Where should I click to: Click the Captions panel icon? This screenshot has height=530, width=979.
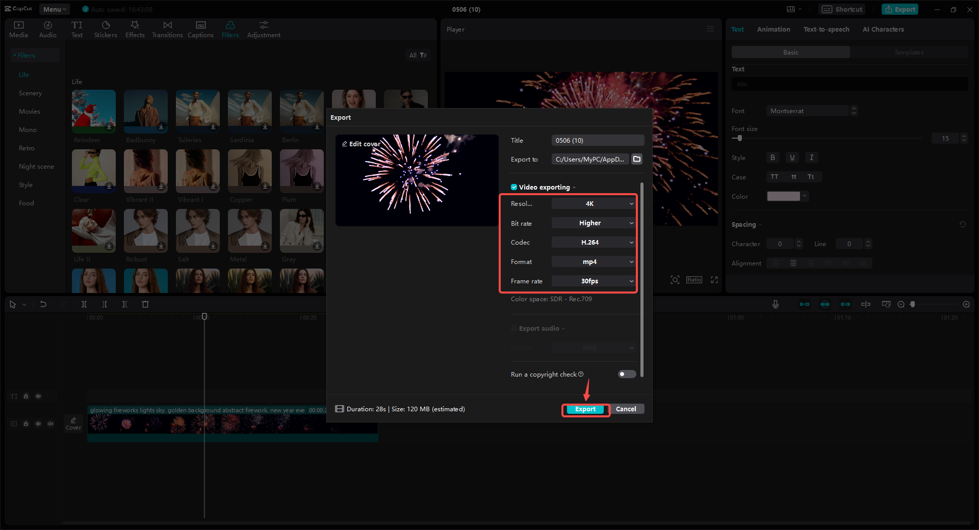[200, 28]
